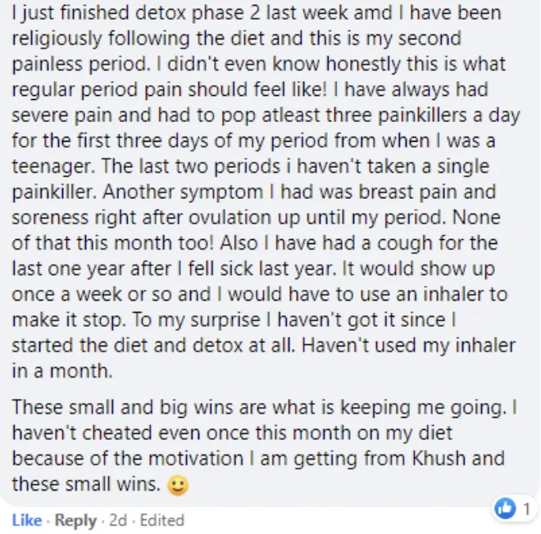Like this comment

tap(27, 520)
